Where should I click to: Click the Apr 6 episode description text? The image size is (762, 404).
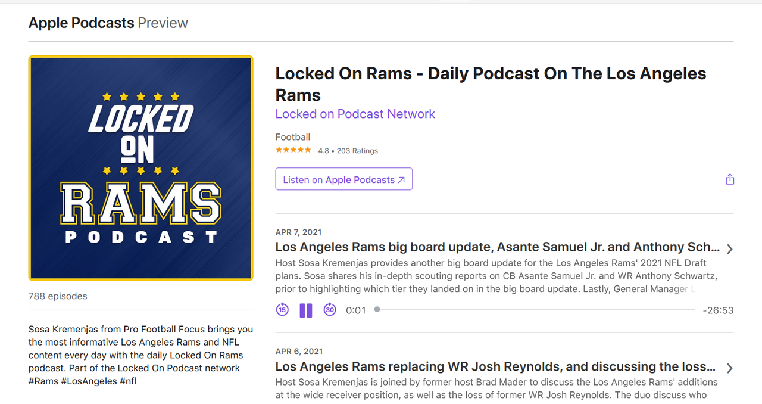click(x=496, y=389)
